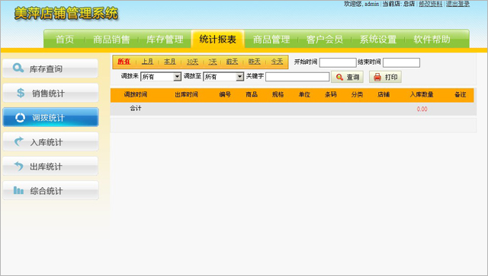488x276 pixels.
Task: Filter by 所有 time range
Action: pos(124,62)
